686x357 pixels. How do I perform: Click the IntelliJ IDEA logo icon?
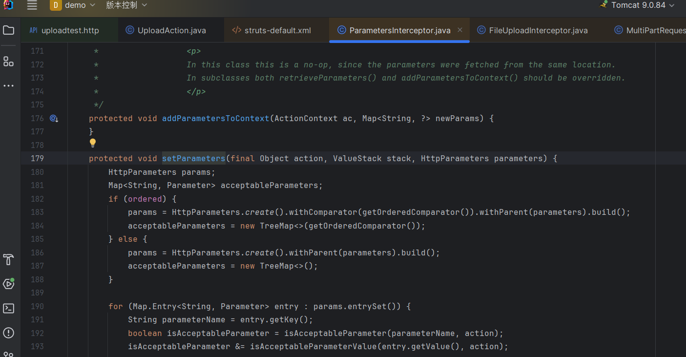tap(8, 5)
